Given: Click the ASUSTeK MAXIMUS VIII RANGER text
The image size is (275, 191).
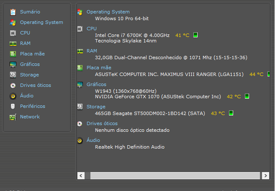Looking at the screenshot, I should pos(169,74).
